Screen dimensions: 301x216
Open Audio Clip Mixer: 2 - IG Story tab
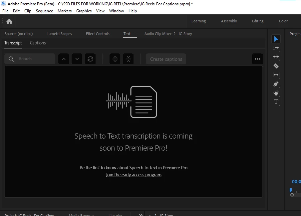pyautogui.click(x=168, y=34)
